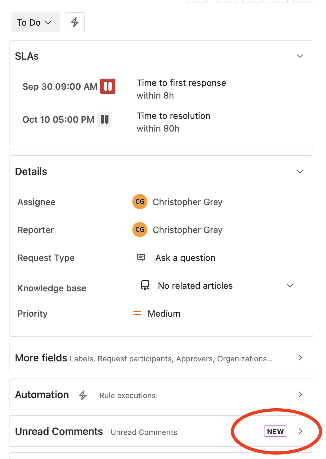Click the red paused SLA icon

pyautogui.click(x=108, y=86)
